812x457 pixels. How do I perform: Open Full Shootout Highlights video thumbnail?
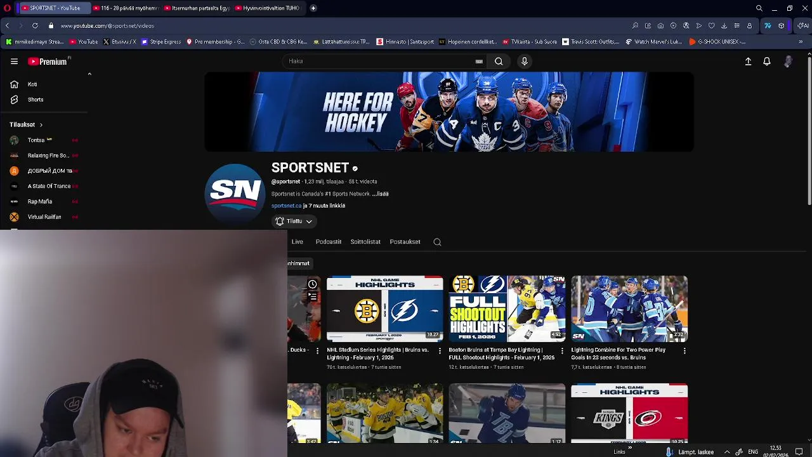507,308
